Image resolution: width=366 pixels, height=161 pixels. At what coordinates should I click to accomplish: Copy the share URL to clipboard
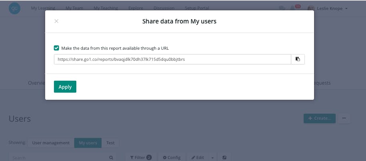(x=298, y=59)
